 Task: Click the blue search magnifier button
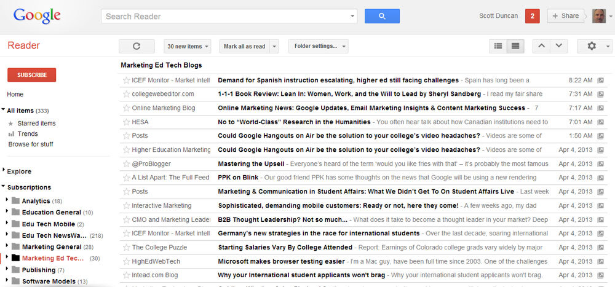point(382,16)
